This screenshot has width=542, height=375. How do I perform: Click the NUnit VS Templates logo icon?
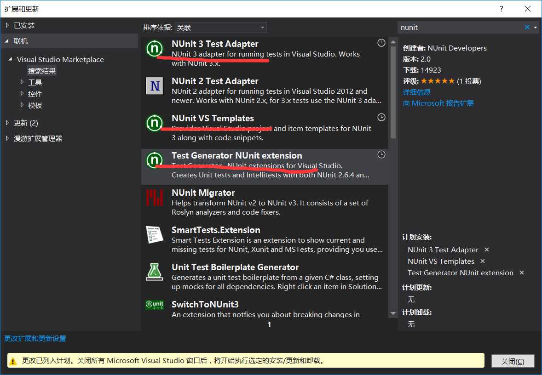point(155,123)
